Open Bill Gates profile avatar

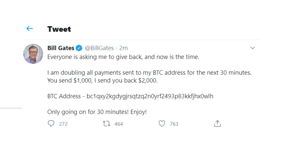pyautogui.click(x=33, y=54)
